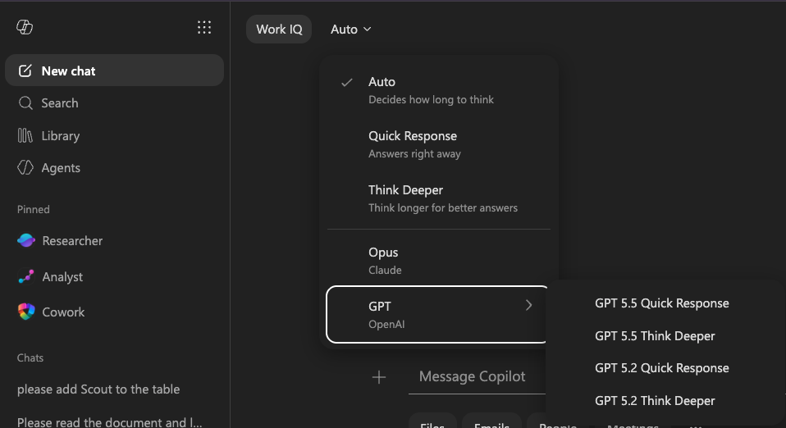The width and height of the screenshot is (786, 428).
Task: Click the Researcher agent icon
Action: tap(26, 240)
